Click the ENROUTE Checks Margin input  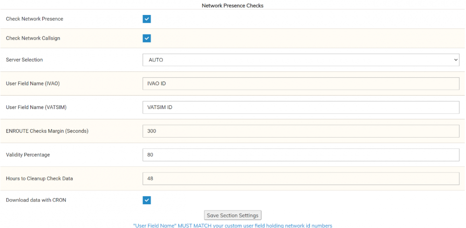click(x=301, y=131)
